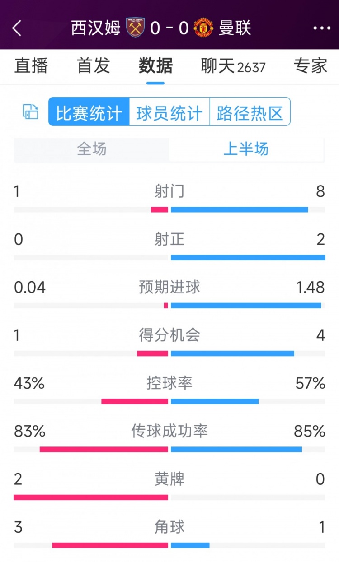
Task: Tap the 曼联 team name
Action: pos(235,28)
